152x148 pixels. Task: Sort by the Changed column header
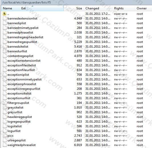92,8
